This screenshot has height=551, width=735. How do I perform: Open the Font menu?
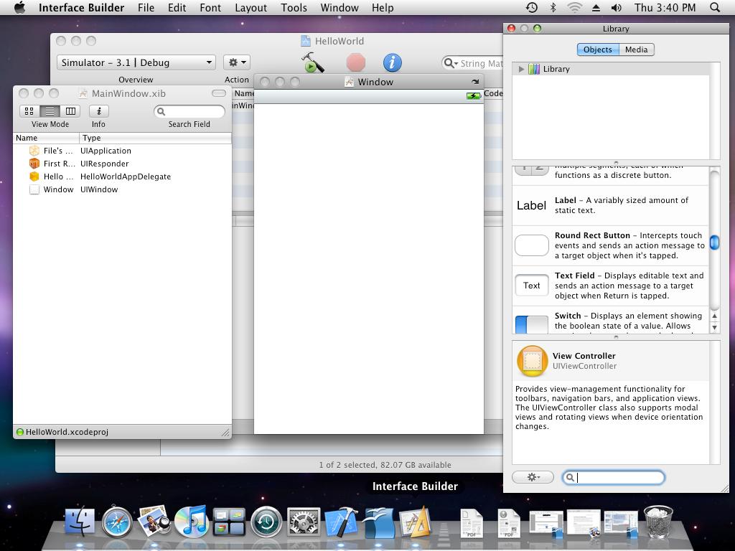210,7
